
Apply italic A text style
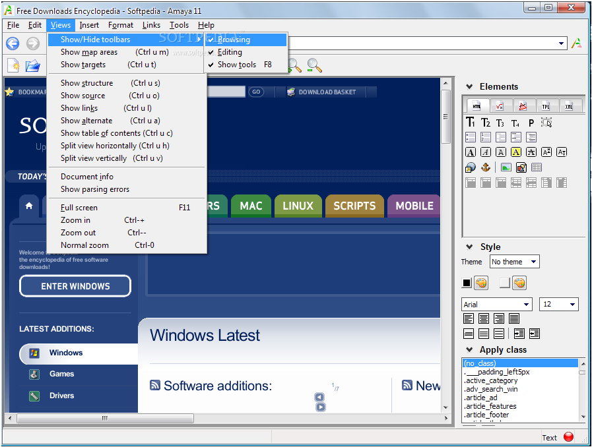[486, 152]
